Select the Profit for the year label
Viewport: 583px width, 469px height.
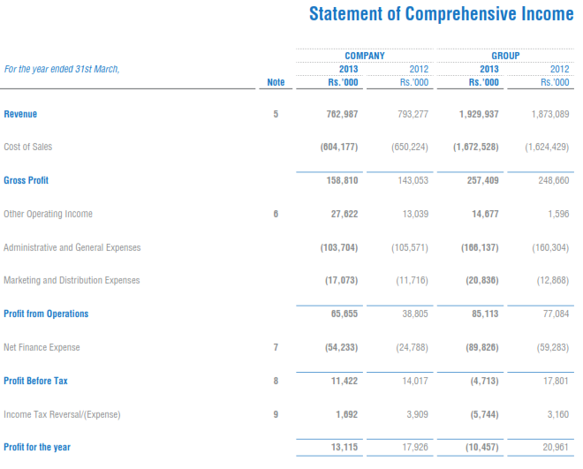pos(37,447)
